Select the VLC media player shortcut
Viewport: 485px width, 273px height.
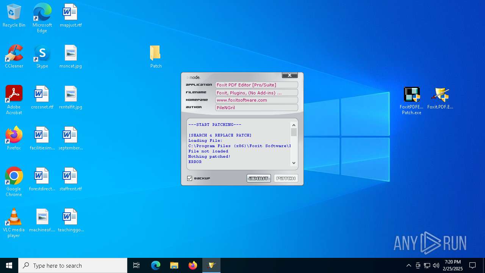(x=14, y=223)
